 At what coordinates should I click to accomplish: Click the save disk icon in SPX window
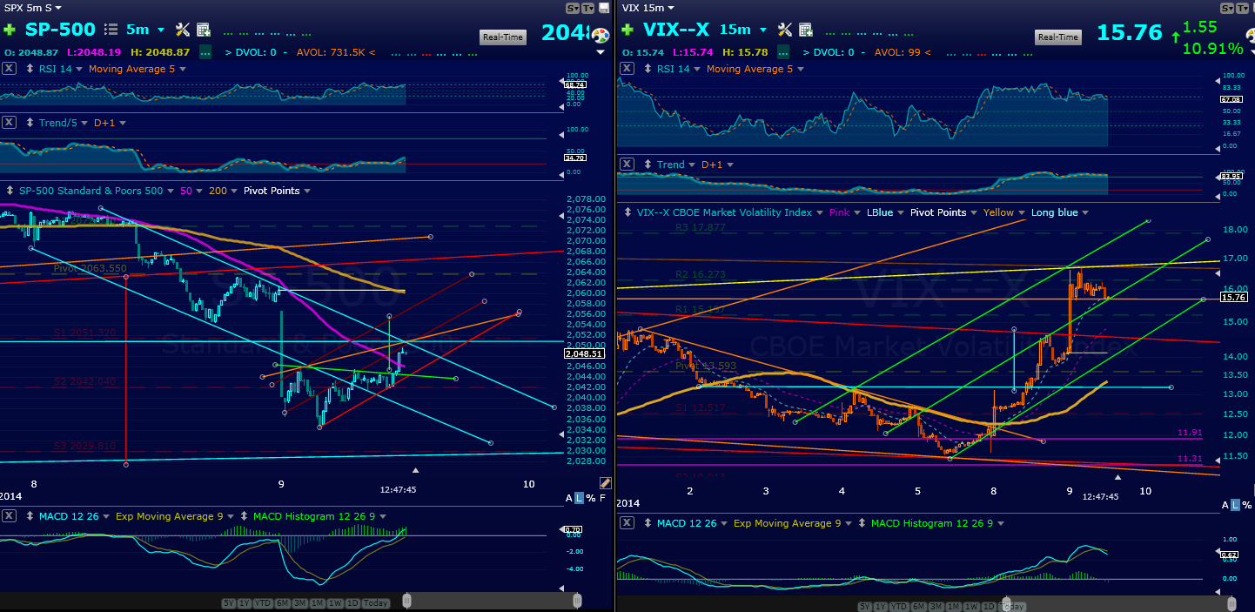(x=602, y=8)
